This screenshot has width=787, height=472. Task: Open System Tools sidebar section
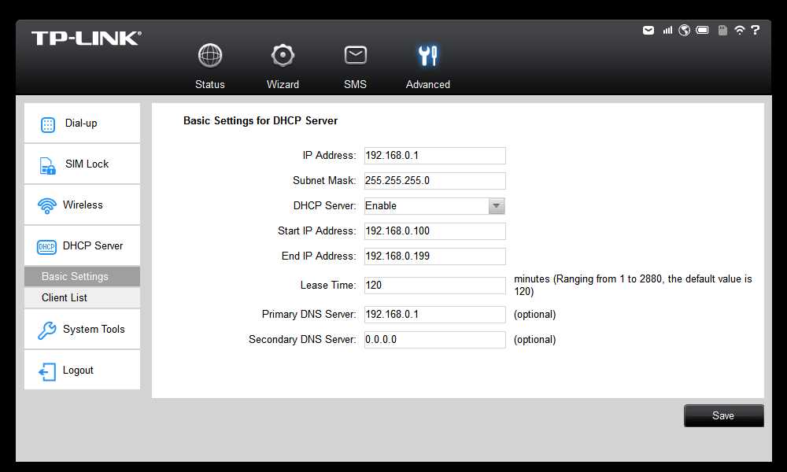[83, 329]
